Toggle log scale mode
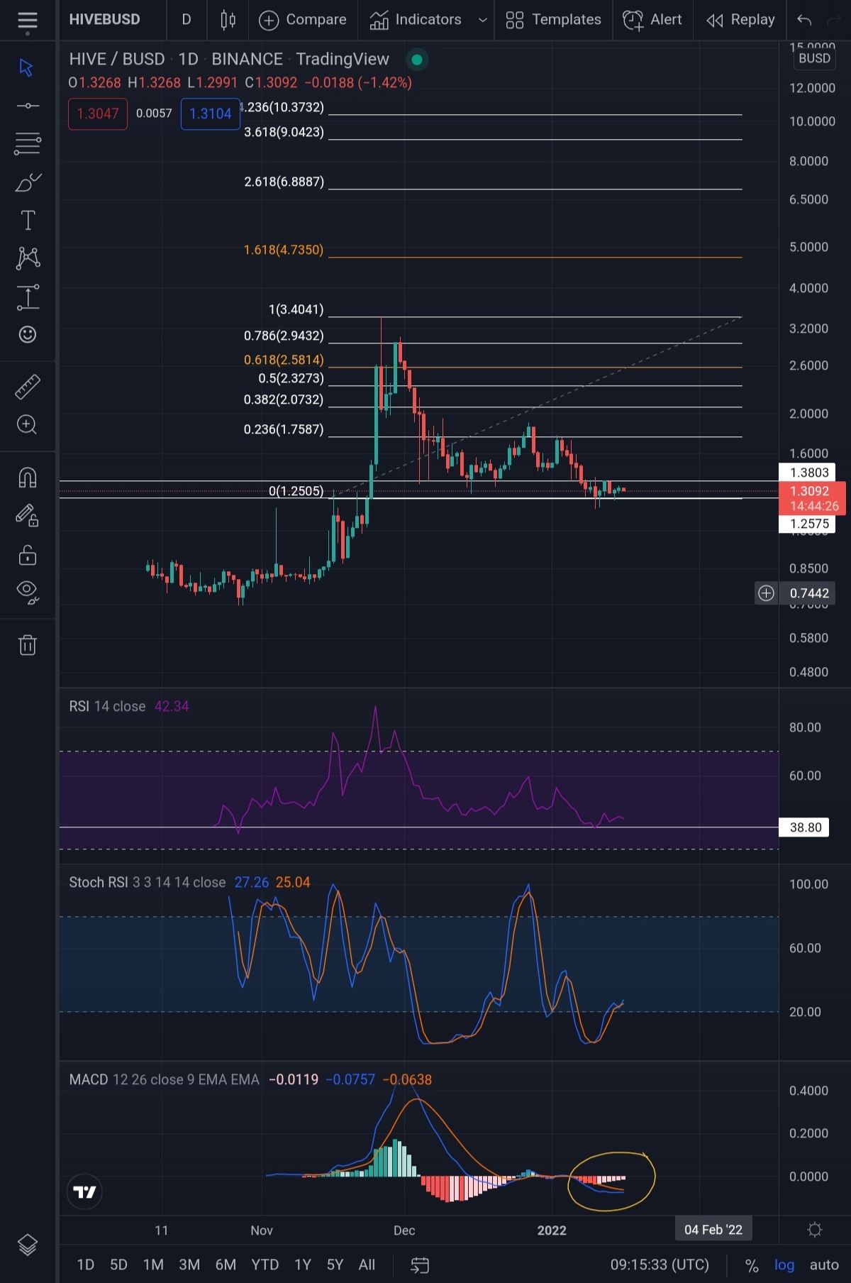This screenshot has height=1283, width=851. [x=784, y=1265]
